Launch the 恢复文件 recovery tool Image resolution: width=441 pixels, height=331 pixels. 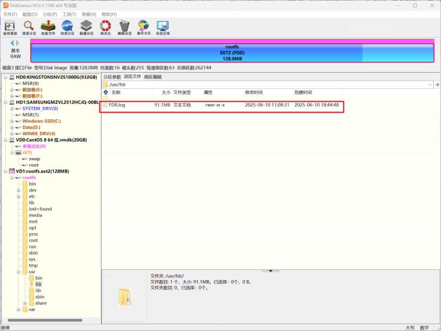point(48,27)
